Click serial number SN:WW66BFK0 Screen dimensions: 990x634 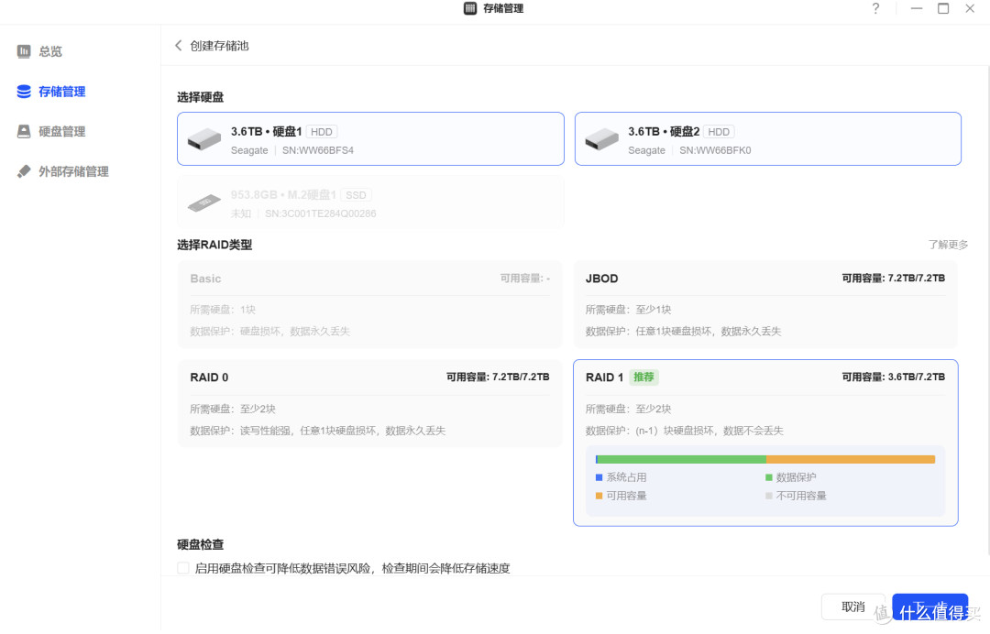[x=715, y=150]
